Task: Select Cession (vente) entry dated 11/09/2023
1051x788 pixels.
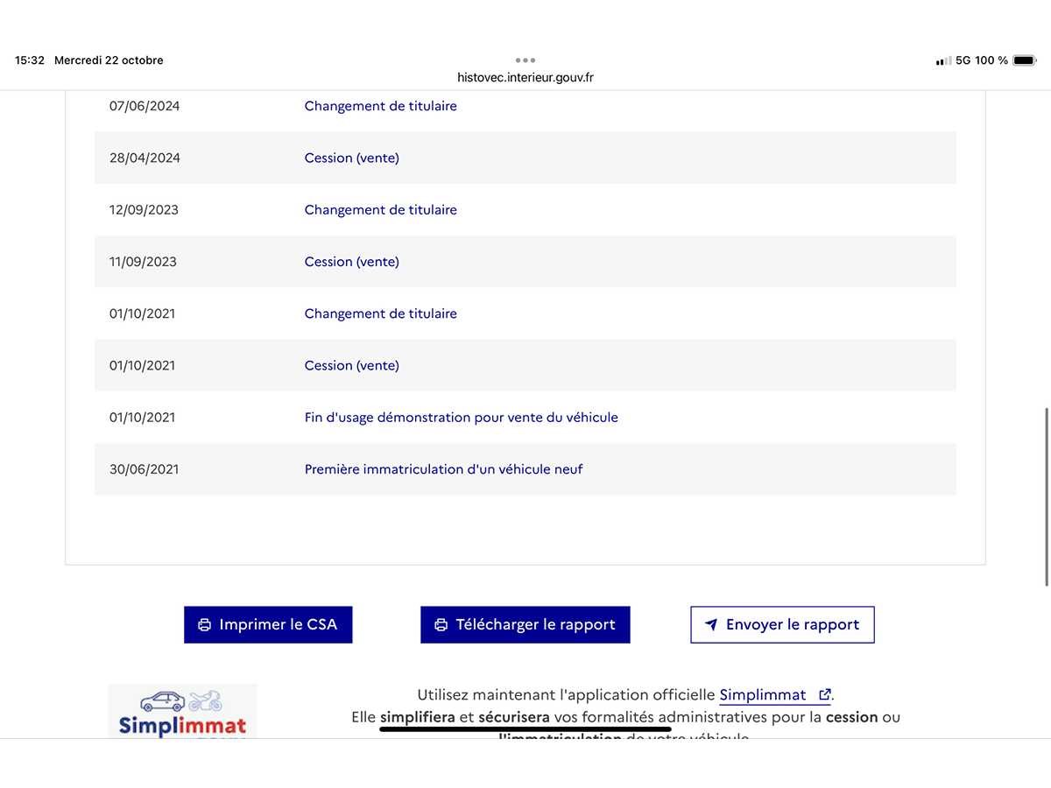Action: (x=351, y=262)
